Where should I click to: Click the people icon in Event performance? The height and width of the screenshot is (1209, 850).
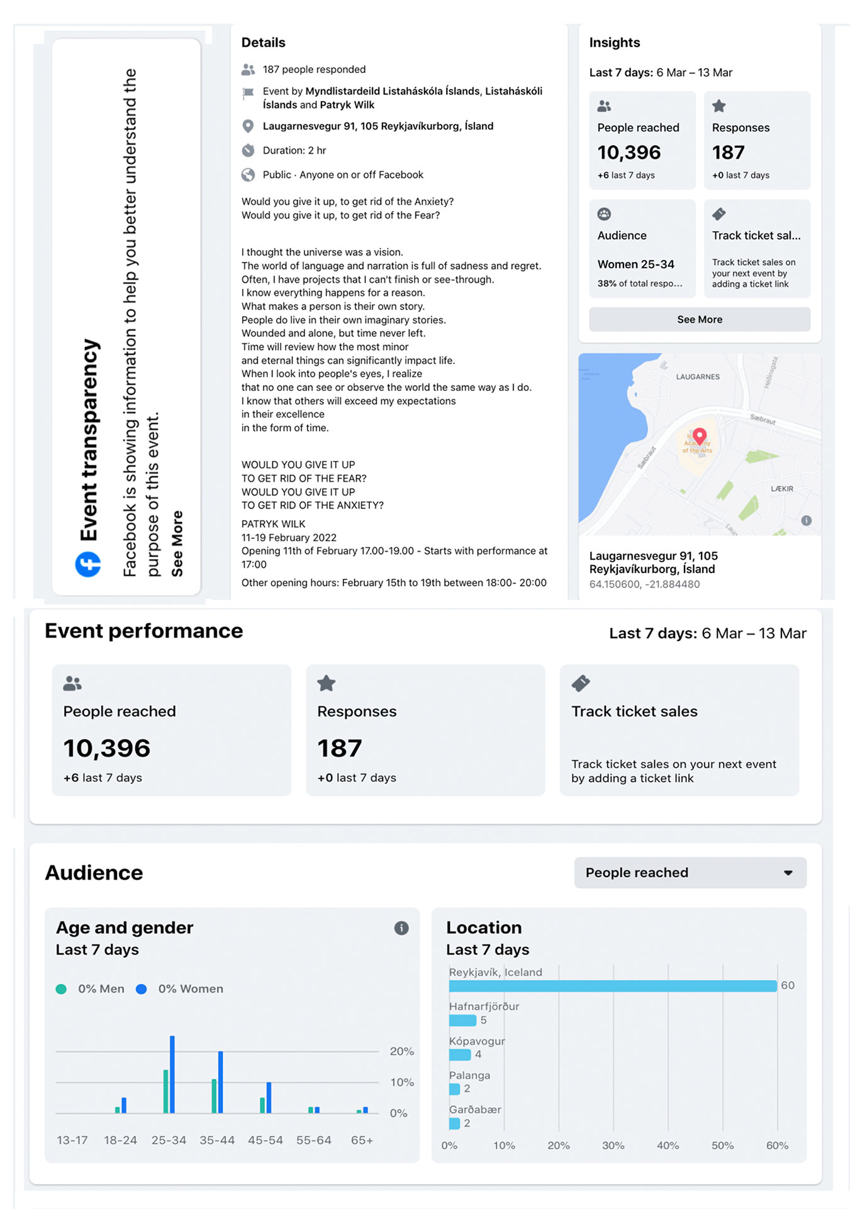point(72,683)
